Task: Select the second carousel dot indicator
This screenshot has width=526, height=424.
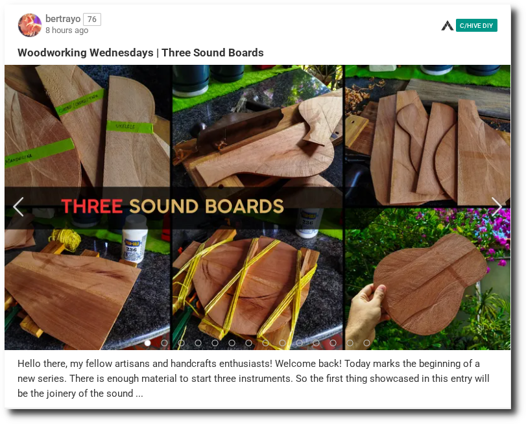Action: tap(164, 343)
